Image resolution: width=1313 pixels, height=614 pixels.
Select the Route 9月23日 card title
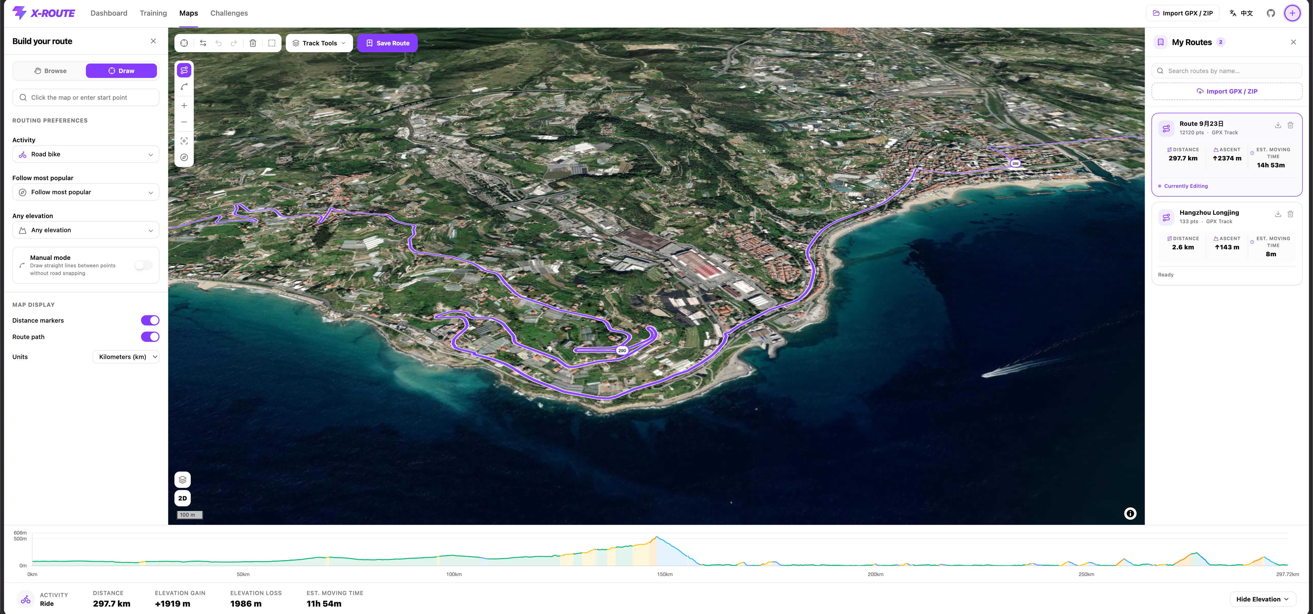click(1201, 124)
